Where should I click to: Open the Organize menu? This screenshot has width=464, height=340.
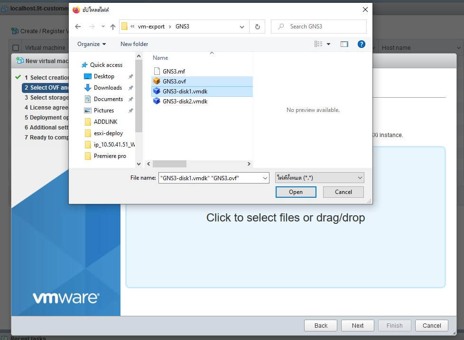(92, 44)
